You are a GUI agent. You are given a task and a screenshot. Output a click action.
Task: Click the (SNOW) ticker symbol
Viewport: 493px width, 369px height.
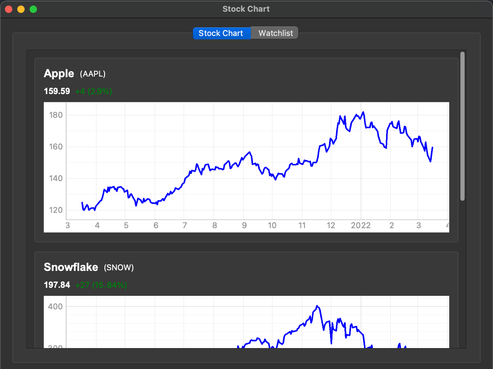coord(119,268)
